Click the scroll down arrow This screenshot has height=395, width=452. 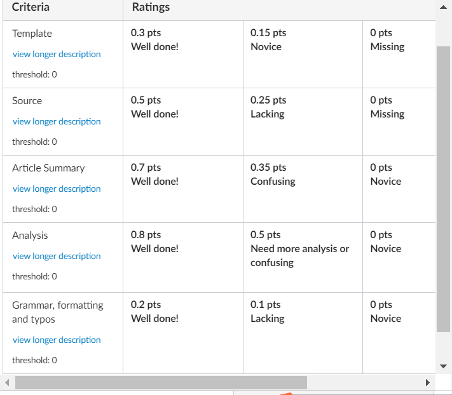(x=443, y=366)
